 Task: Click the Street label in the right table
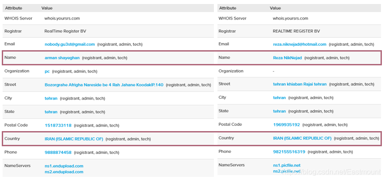[225, 84]
